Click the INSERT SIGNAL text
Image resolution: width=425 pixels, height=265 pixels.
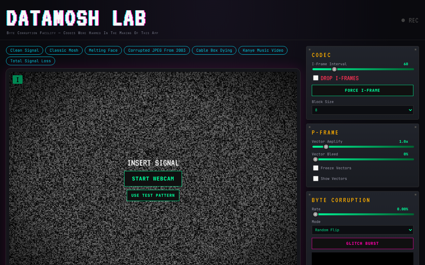(153, 163)
